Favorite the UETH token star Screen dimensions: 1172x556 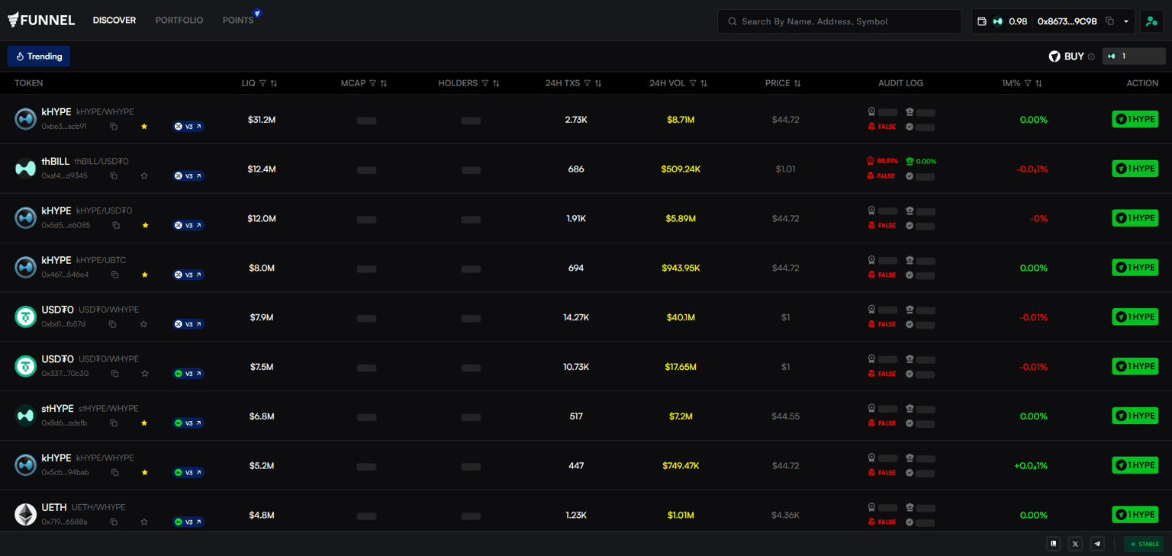[144, 522]
